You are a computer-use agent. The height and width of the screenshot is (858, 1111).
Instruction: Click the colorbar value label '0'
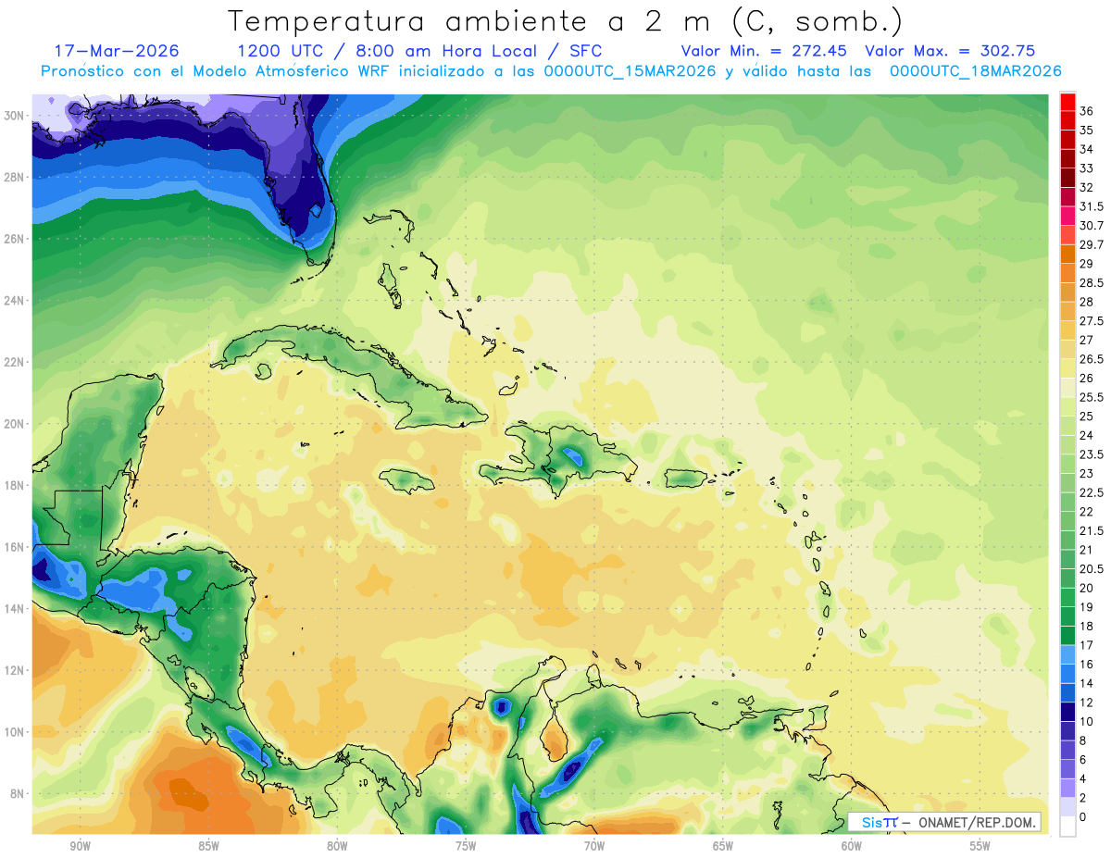(1083, 817)
